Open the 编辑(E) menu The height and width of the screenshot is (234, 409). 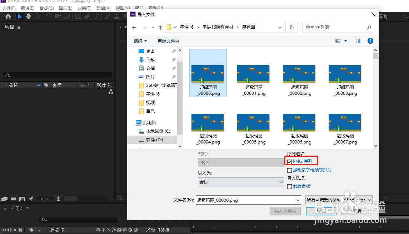pyautogui.click(x=28, y=8)
